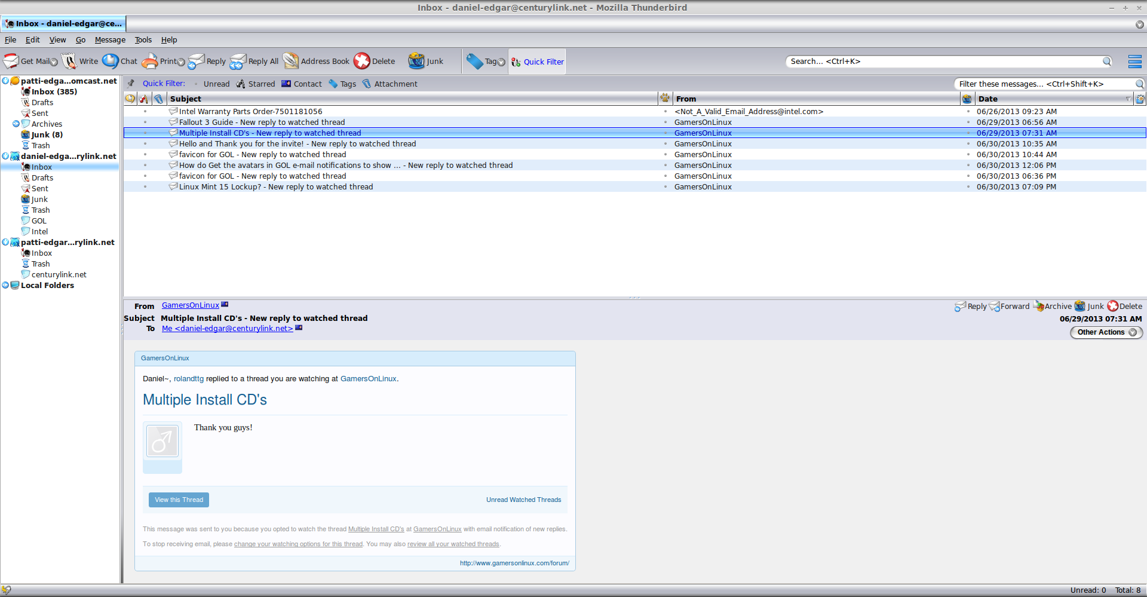Expand Local Folders
This screenshot has width=1147, height=597.
coord(5,285)
